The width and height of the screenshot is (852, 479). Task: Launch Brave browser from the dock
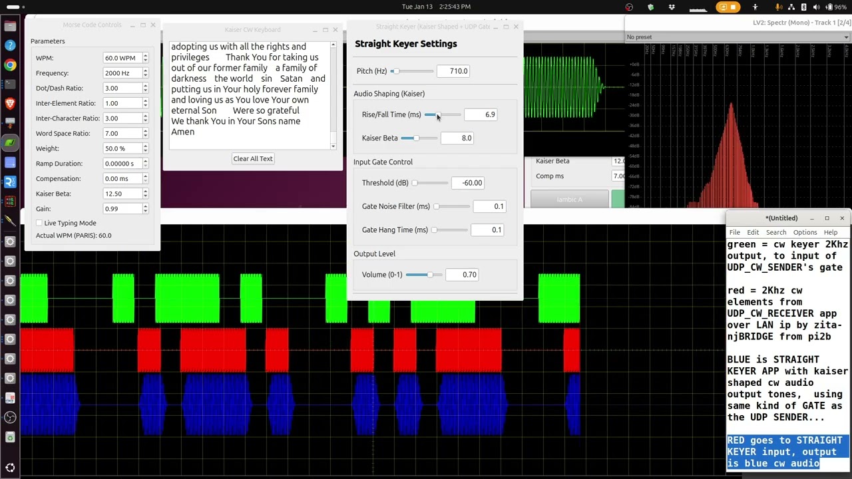click(10, 104)
